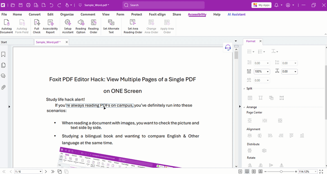Viewport: 327px width, 174px height.
Task: Collapse the Split section
Action: point(244,88)
